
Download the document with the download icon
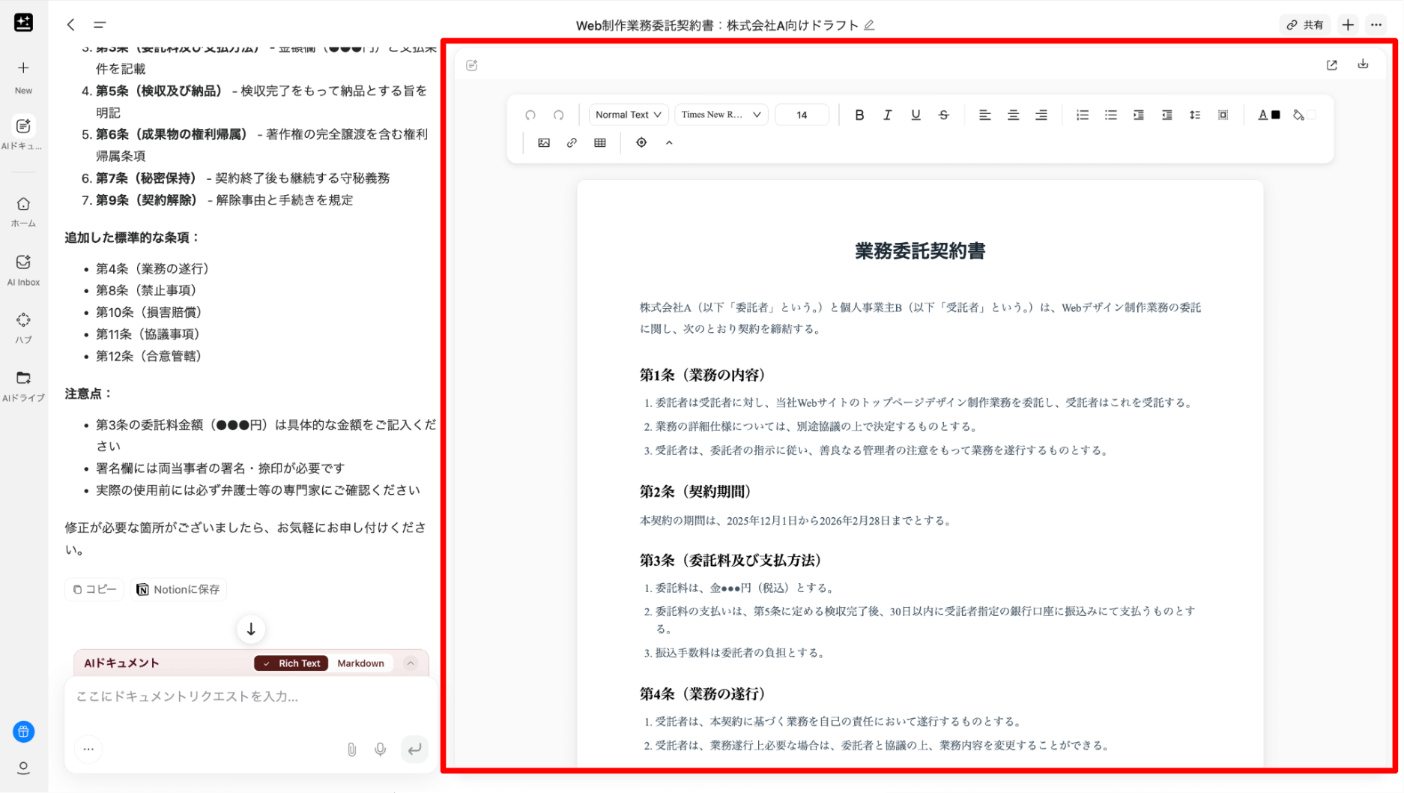pos(1363,64)
